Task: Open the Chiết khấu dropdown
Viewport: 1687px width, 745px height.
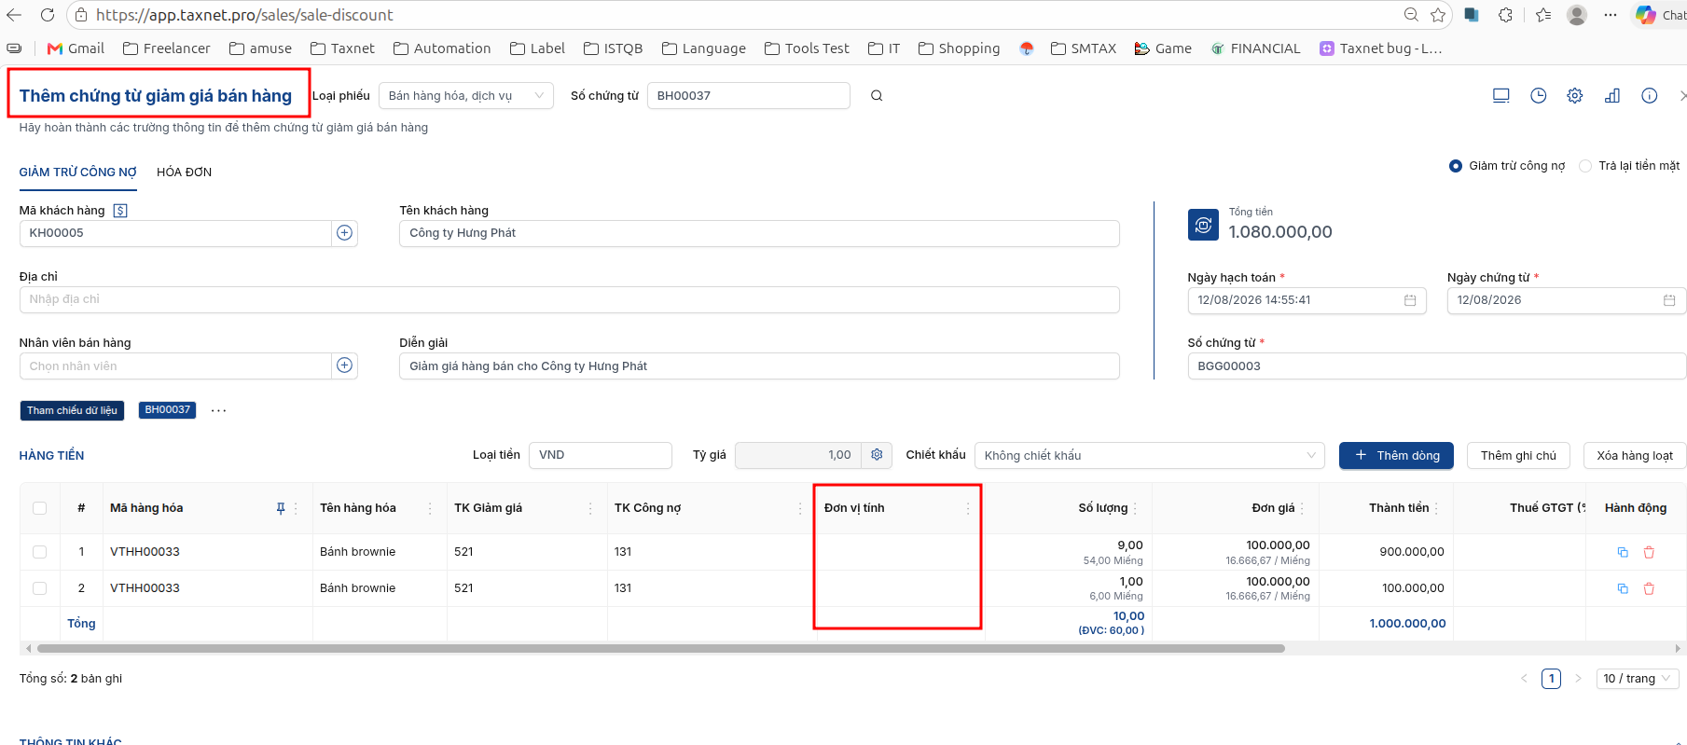Action: pyautogui.click(x=1150, y=456)
